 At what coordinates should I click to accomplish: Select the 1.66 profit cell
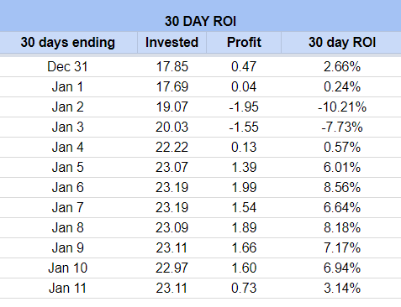pyautogui.click(x=244, y=248)
